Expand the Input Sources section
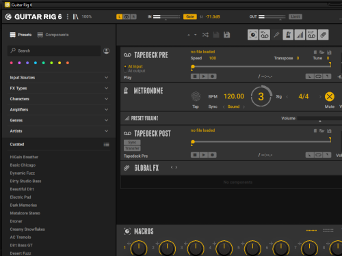The image size is (342, 256). point(59,78)
